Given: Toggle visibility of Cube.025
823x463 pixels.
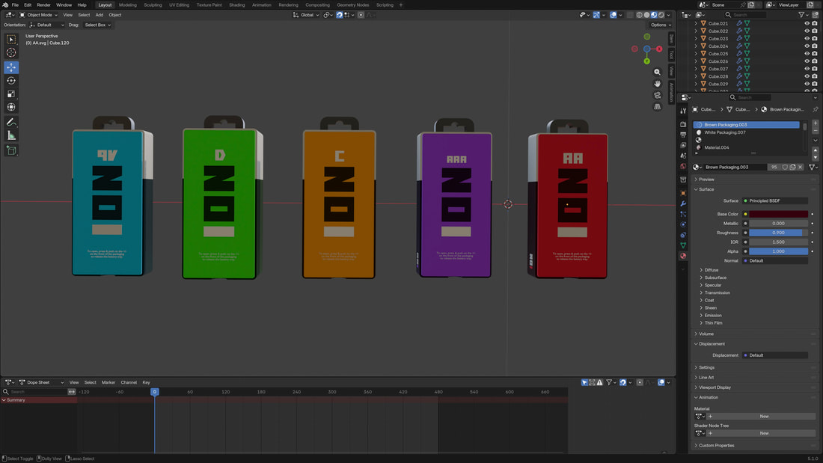Looking at the screenshot, I should (x=807, y=54).
